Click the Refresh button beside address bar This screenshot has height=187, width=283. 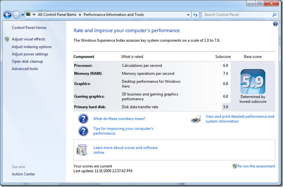pos(195,15)
